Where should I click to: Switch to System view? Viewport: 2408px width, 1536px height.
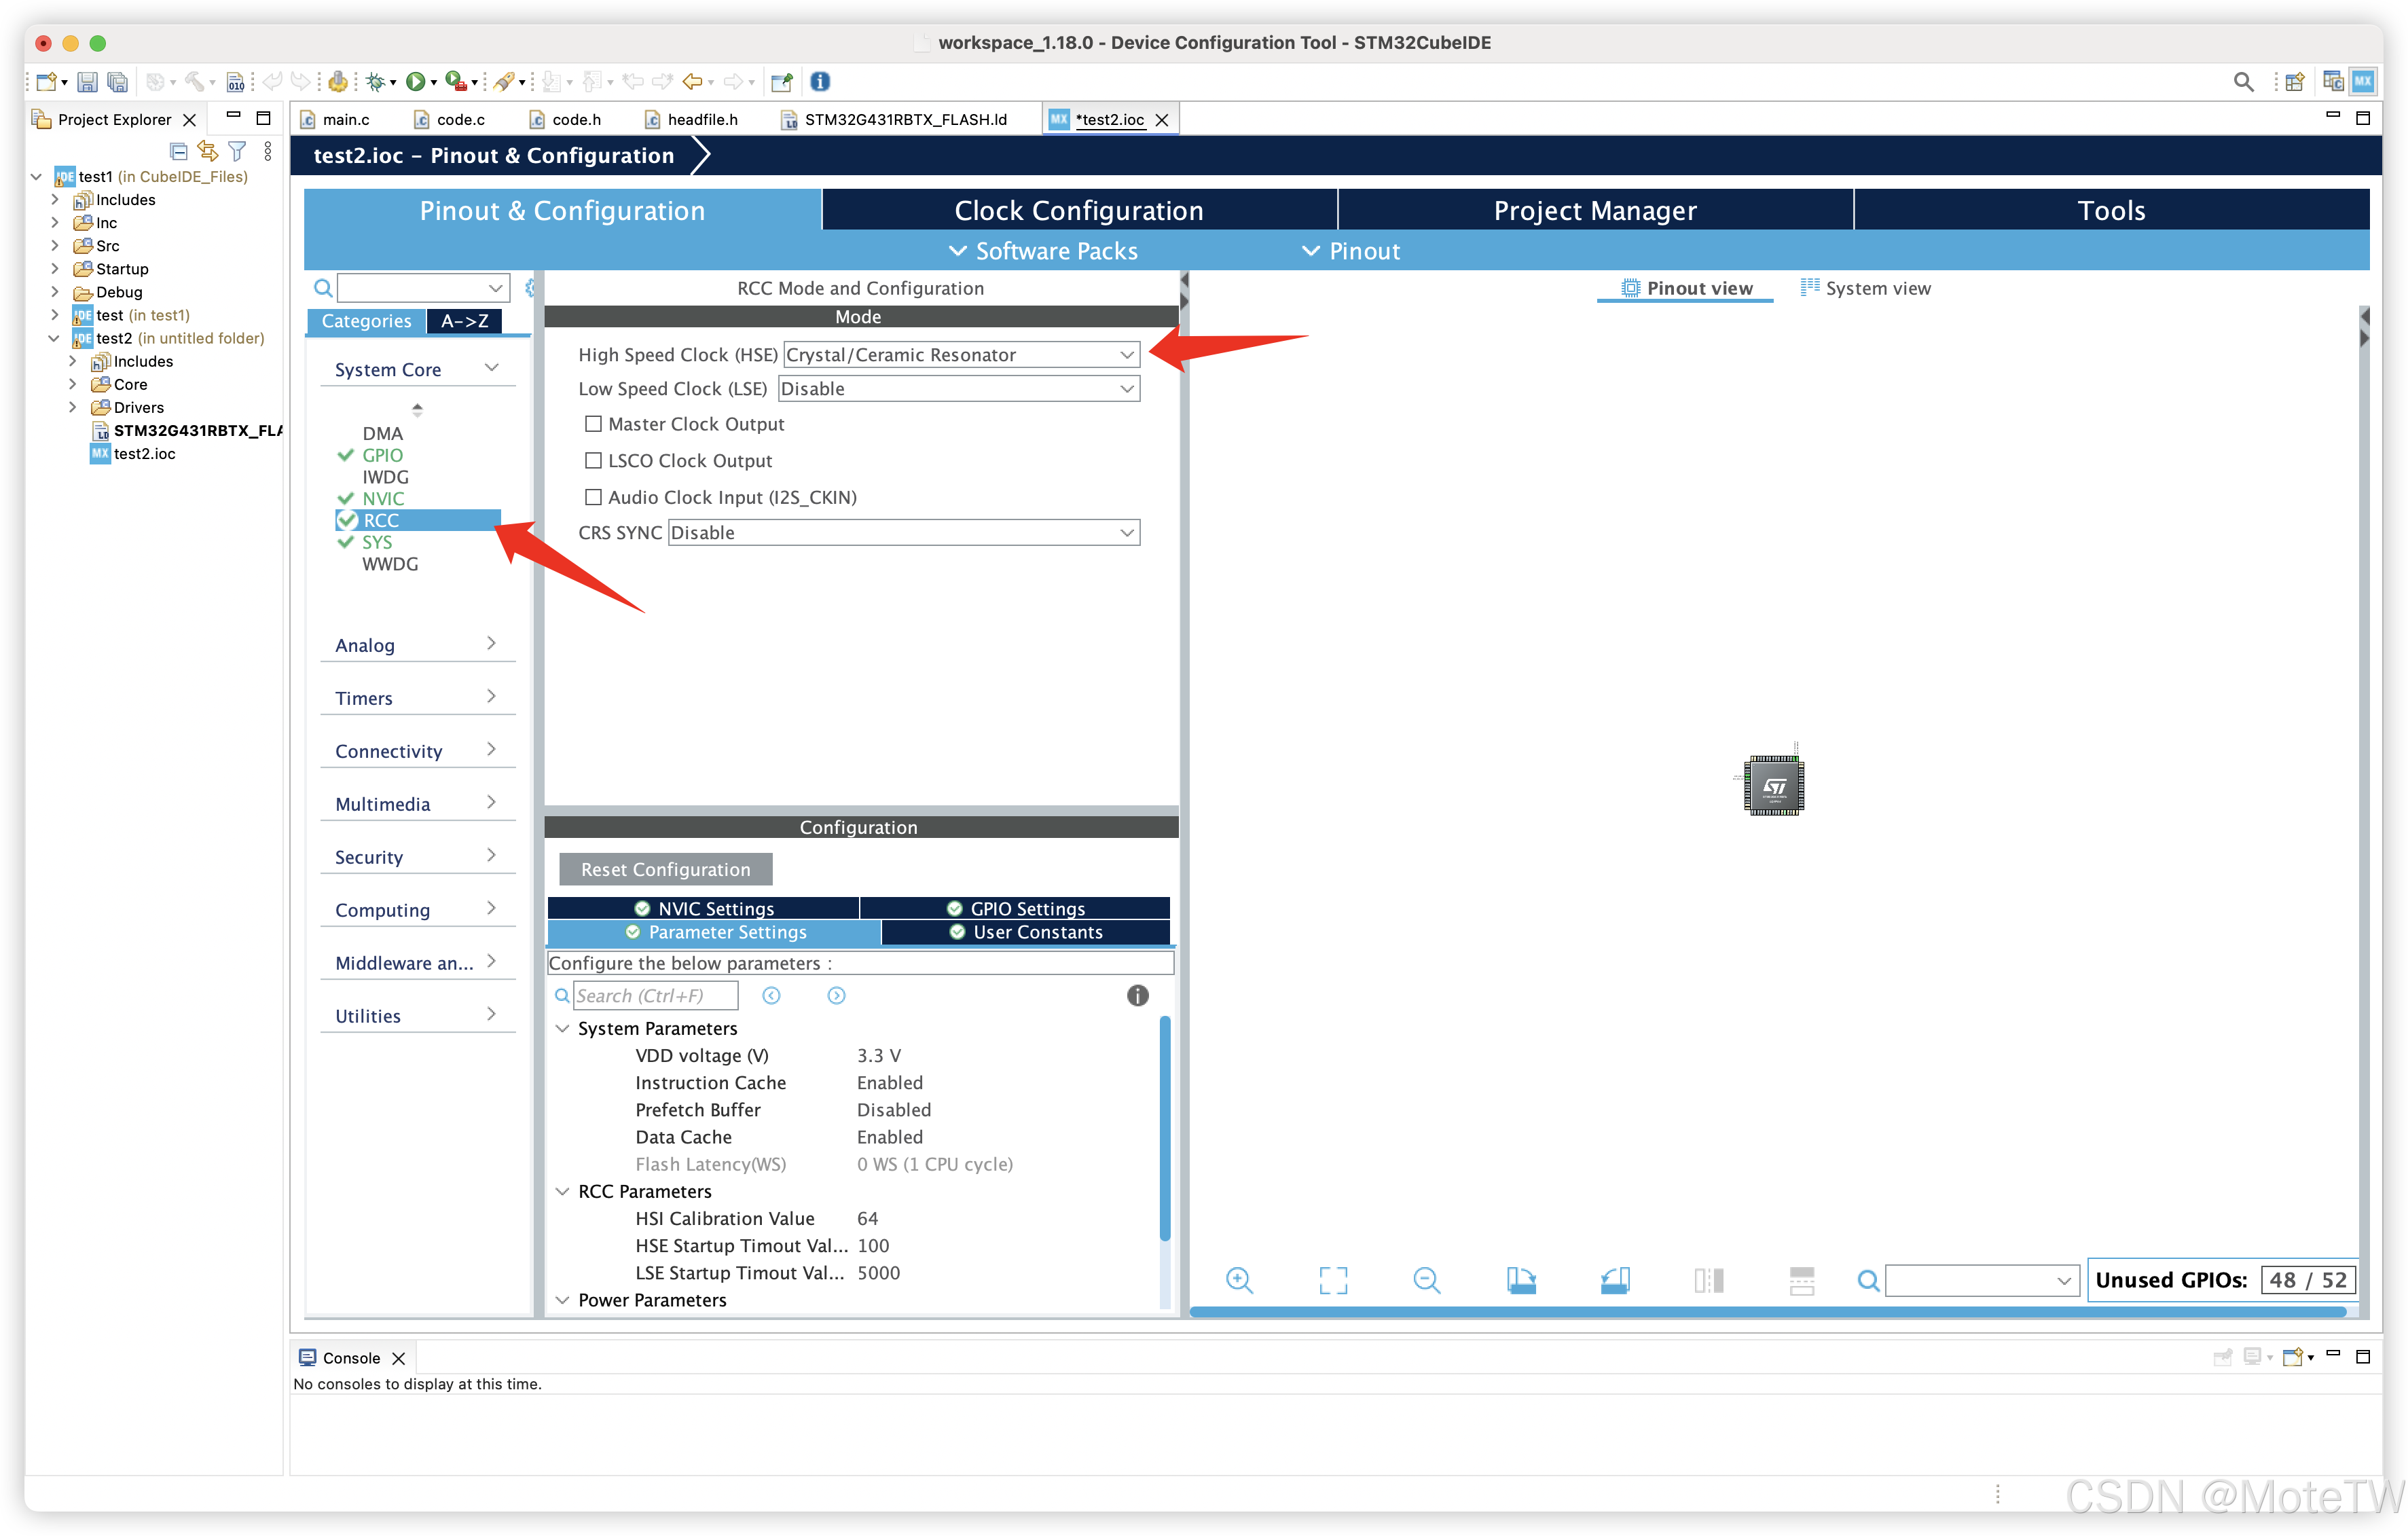[1866, 289]
